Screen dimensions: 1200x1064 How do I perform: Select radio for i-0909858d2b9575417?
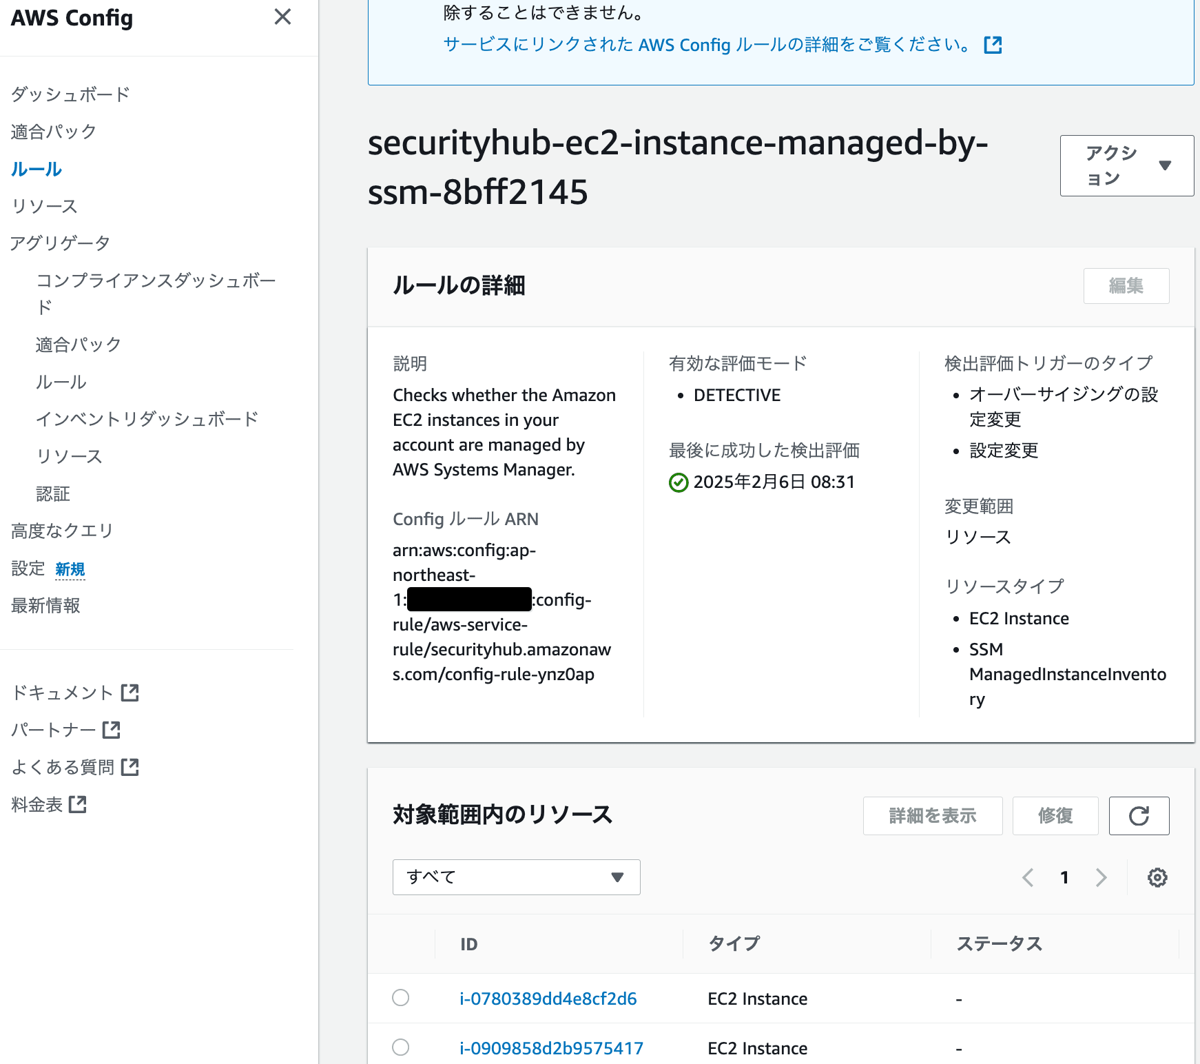tap(401, 1047)
